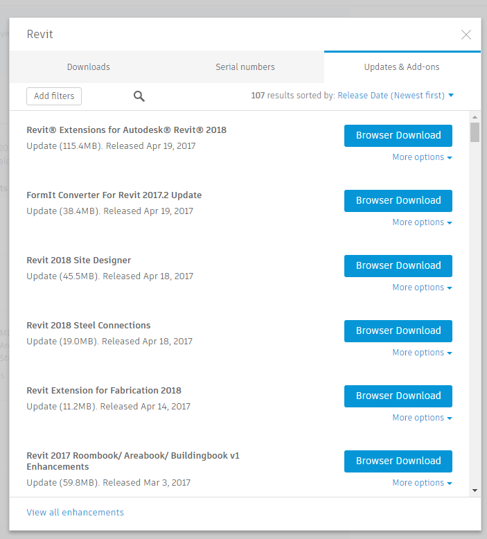The width and height of the screenshot is (487, 539).
Task: Select the Updates & Add-ons tab
Action: 402,67
